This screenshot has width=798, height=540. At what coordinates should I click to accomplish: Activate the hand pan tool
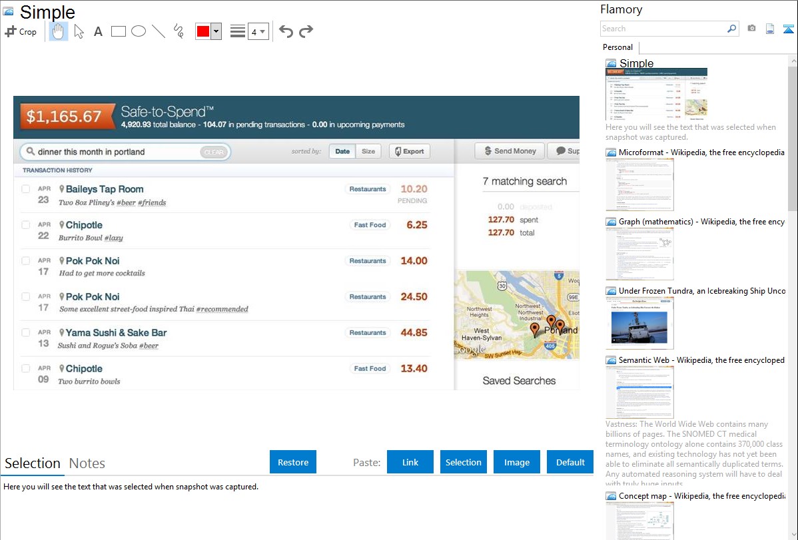pyautogui.click(x=59, y=31)
